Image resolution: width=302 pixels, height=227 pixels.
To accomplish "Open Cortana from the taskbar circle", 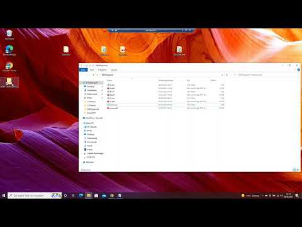I will pos(65,195).
